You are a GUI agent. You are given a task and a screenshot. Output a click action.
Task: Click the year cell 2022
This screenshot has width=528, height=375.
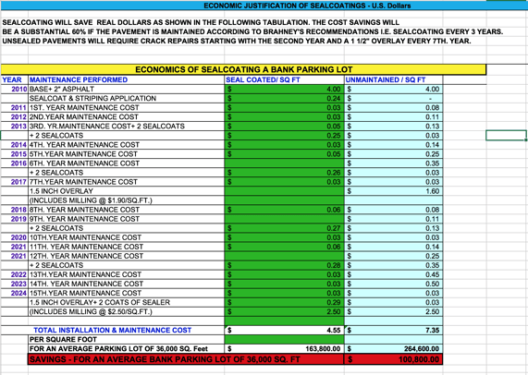(15, 274)
